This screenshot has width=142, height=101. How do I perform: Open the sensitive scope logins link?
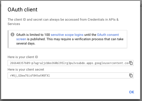[x=67, y=35]
